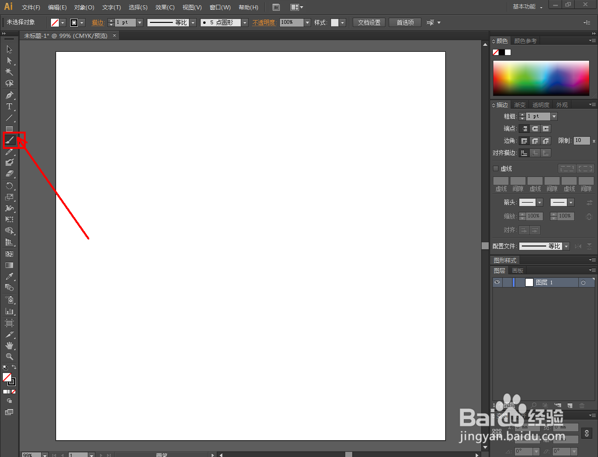Swap fill and stroke colors
The image size is (598, 457).
click(14, 367)
